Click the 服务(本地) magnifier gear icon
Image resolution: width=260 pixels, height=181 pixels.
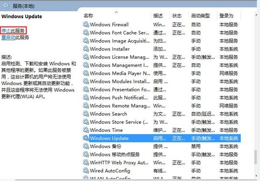pyautogui.click(x=6, y=6)
